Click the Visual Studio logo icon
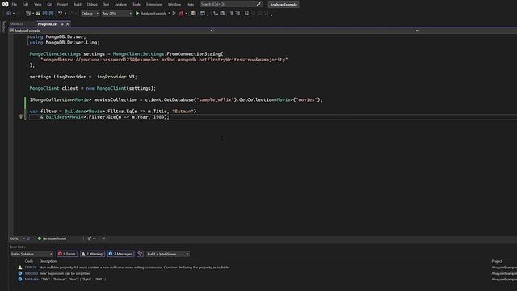 click(x=6, y=4)
